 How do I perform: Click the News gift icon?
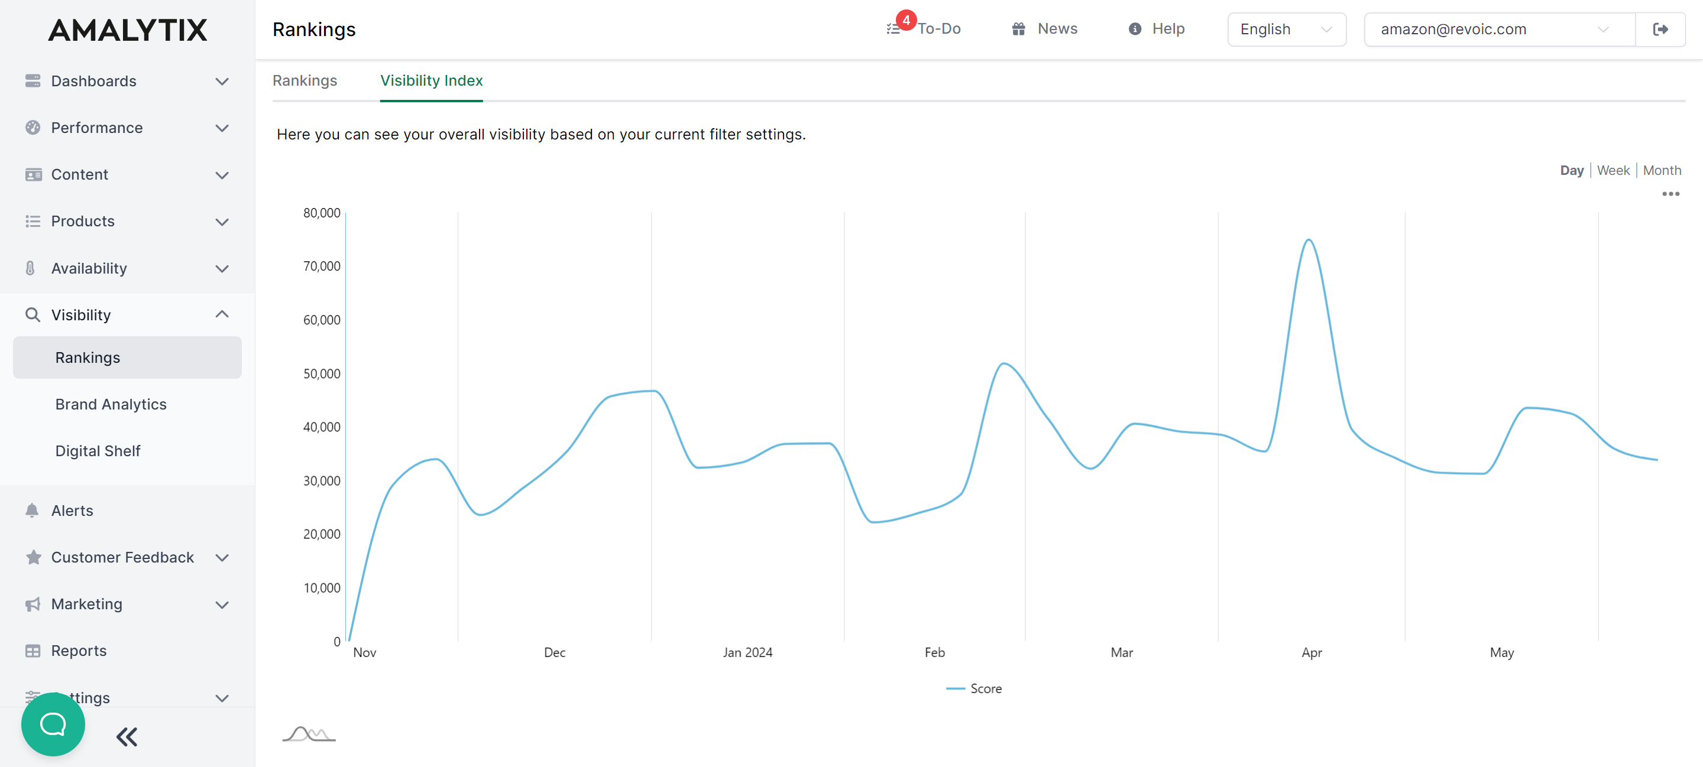(1018, 28)
